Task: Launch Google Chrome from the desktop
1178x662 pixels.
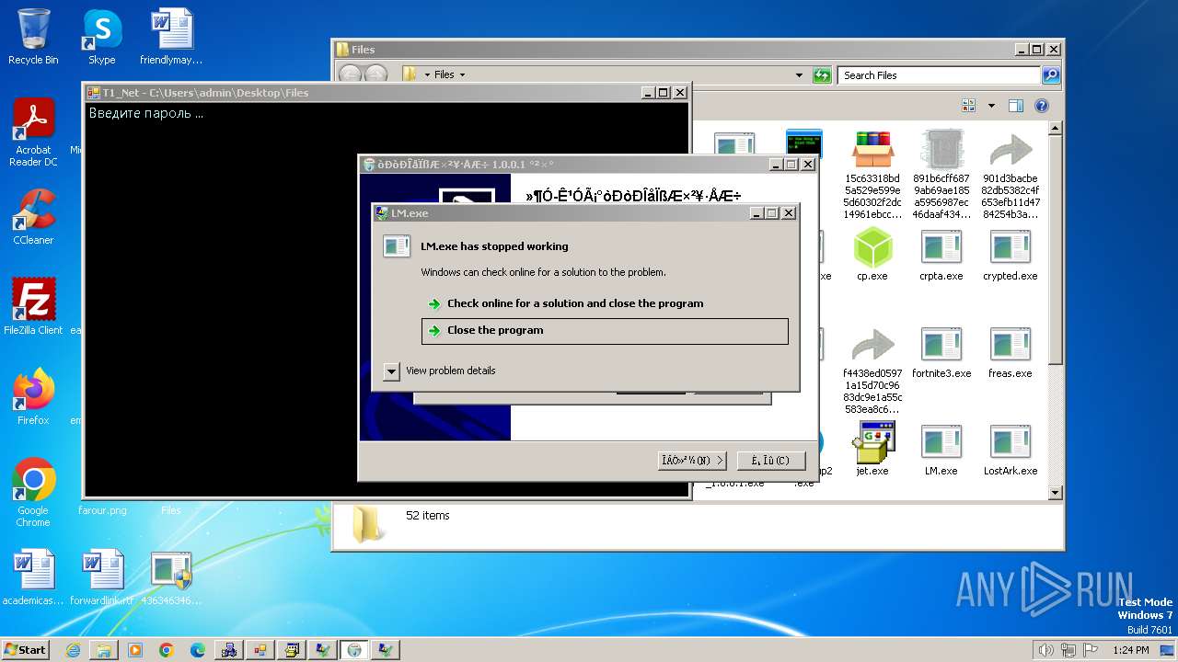Action: tap(33, 493)
